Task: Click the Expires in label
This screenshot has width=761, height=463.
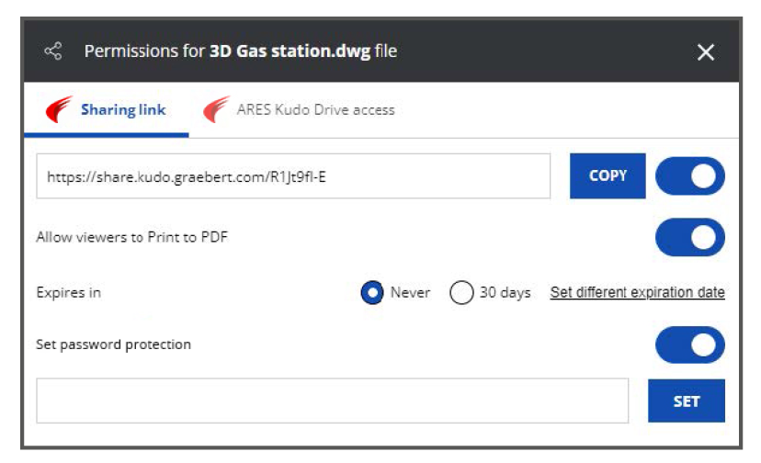Action: point(68,293)
